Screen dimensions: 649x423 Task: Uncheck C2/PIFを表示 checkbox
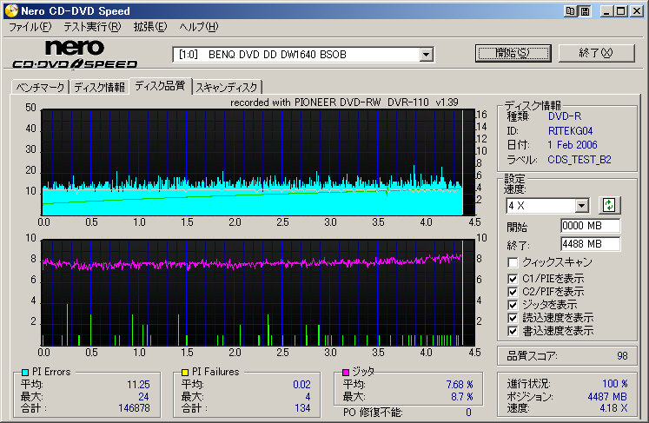(513, 292)
